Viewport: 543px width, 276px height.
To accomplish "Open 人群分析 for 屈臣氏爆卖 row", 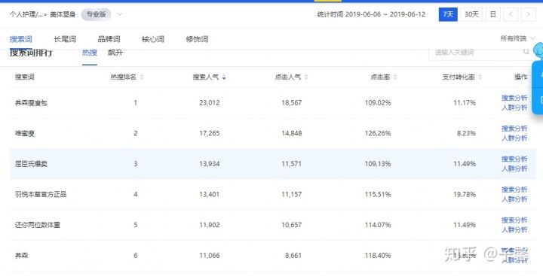I will 514,168.
